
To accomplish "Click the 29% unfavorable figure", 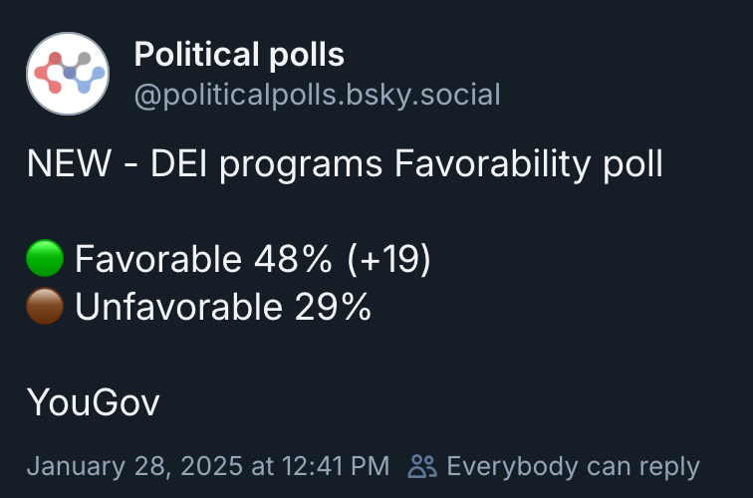I will (333, 307).
